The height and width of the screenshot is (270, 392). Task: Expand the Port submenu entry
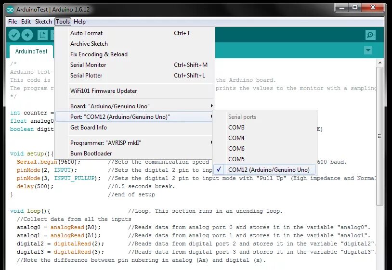coord(135,116)
